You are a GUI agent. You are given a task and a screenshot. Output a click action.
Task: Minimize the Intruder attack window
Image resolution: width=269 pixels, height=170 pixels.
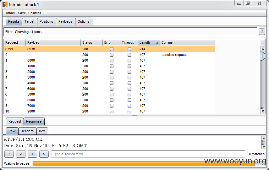239,3
